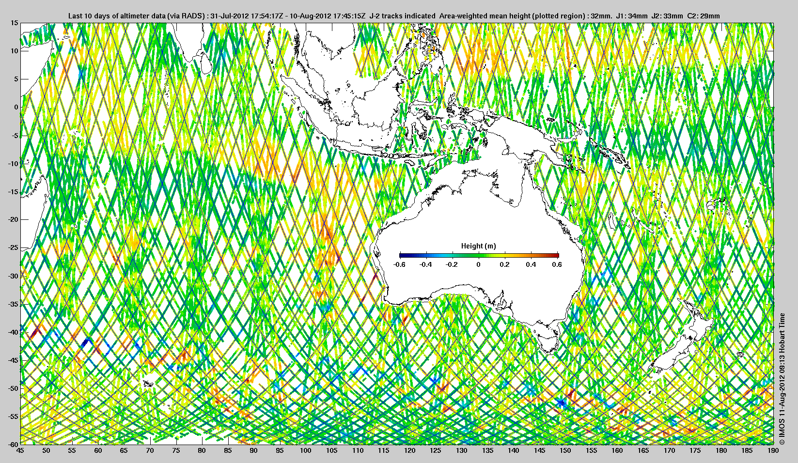Screen dimensions: 798x463
Task: Click the longitude axis label 180
Action: 720,450
